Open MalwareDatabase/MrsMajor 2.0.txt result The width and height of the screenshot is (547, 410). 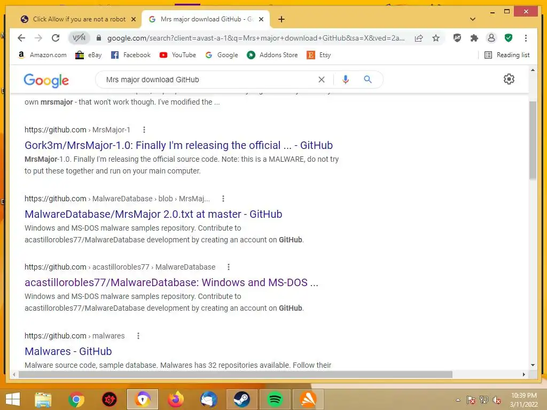(153, 214)
